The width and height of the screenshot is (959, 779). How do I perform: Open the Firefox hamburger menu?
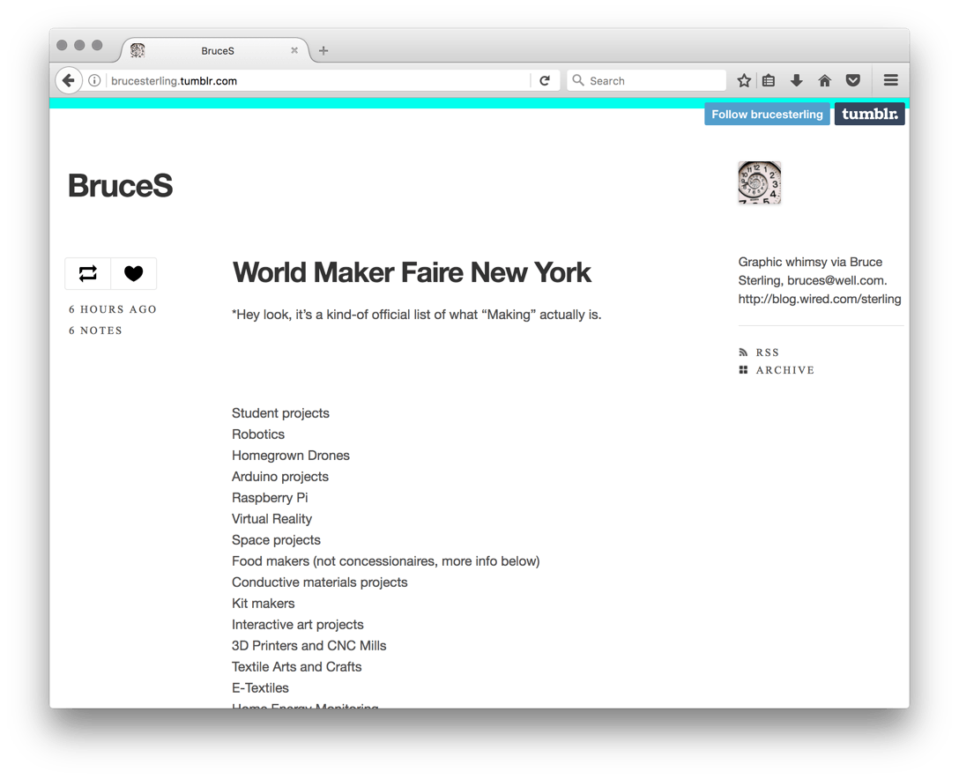click(890, 80)
